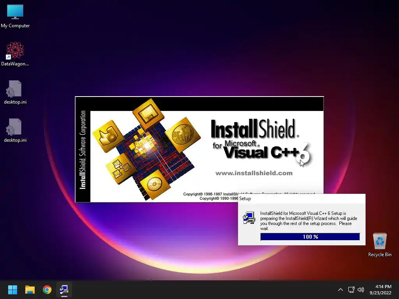Screen dimensions: 399x299
Task: Open Google Chrome from the taskbar
Action: click(x=47, y=290)
